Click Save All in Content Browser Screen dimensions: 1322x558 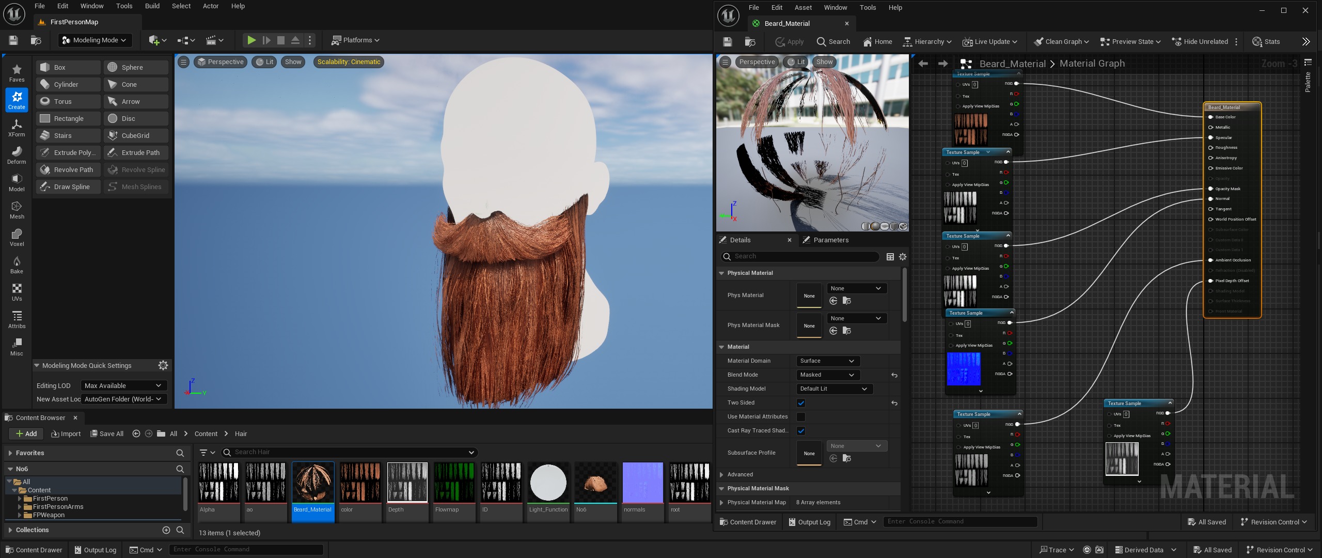(x=107, y=433)
